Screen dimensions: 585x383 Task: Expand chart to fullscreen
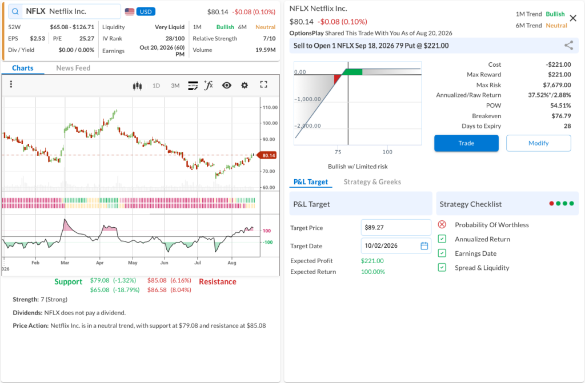click(264, 84)
